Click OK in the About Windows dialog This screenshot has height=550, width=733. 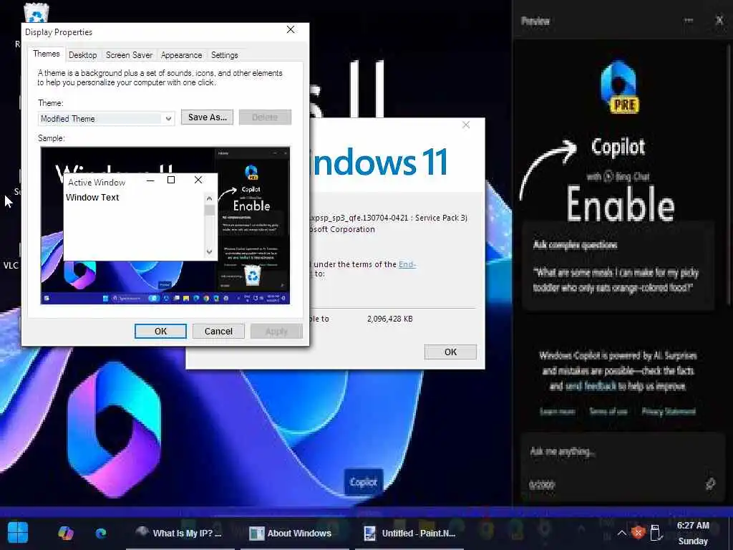click(x=450, y=352)
